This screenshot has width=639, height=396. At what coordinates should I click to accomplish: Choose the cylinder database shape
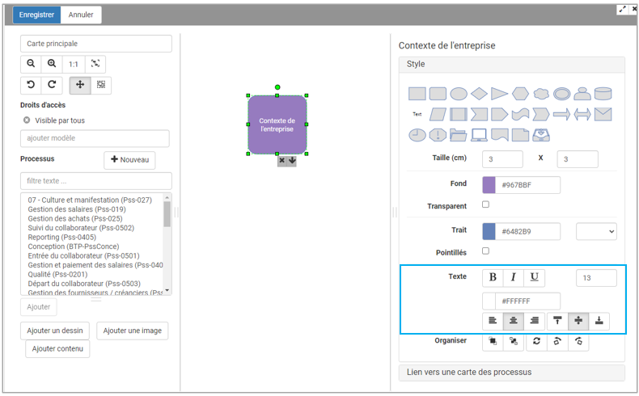[x=603, y=94]
